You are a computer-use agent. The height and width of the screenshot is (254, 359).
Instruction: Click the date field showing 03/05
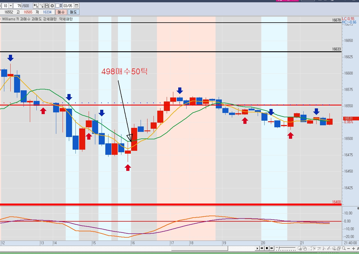point(68,5)
